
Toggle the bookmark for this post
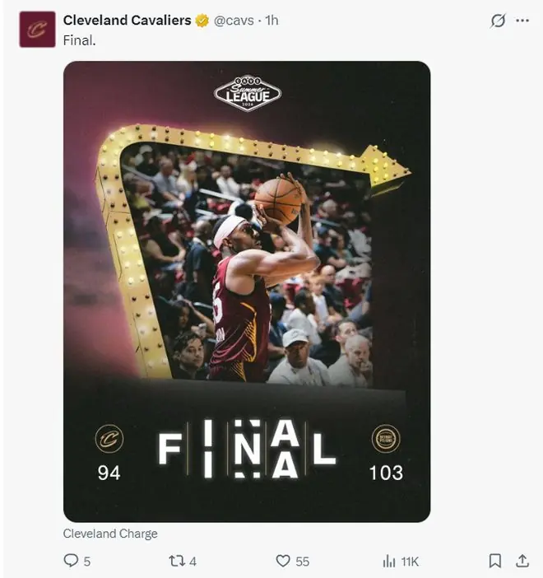pyautogui.click(x=494, y=561)
